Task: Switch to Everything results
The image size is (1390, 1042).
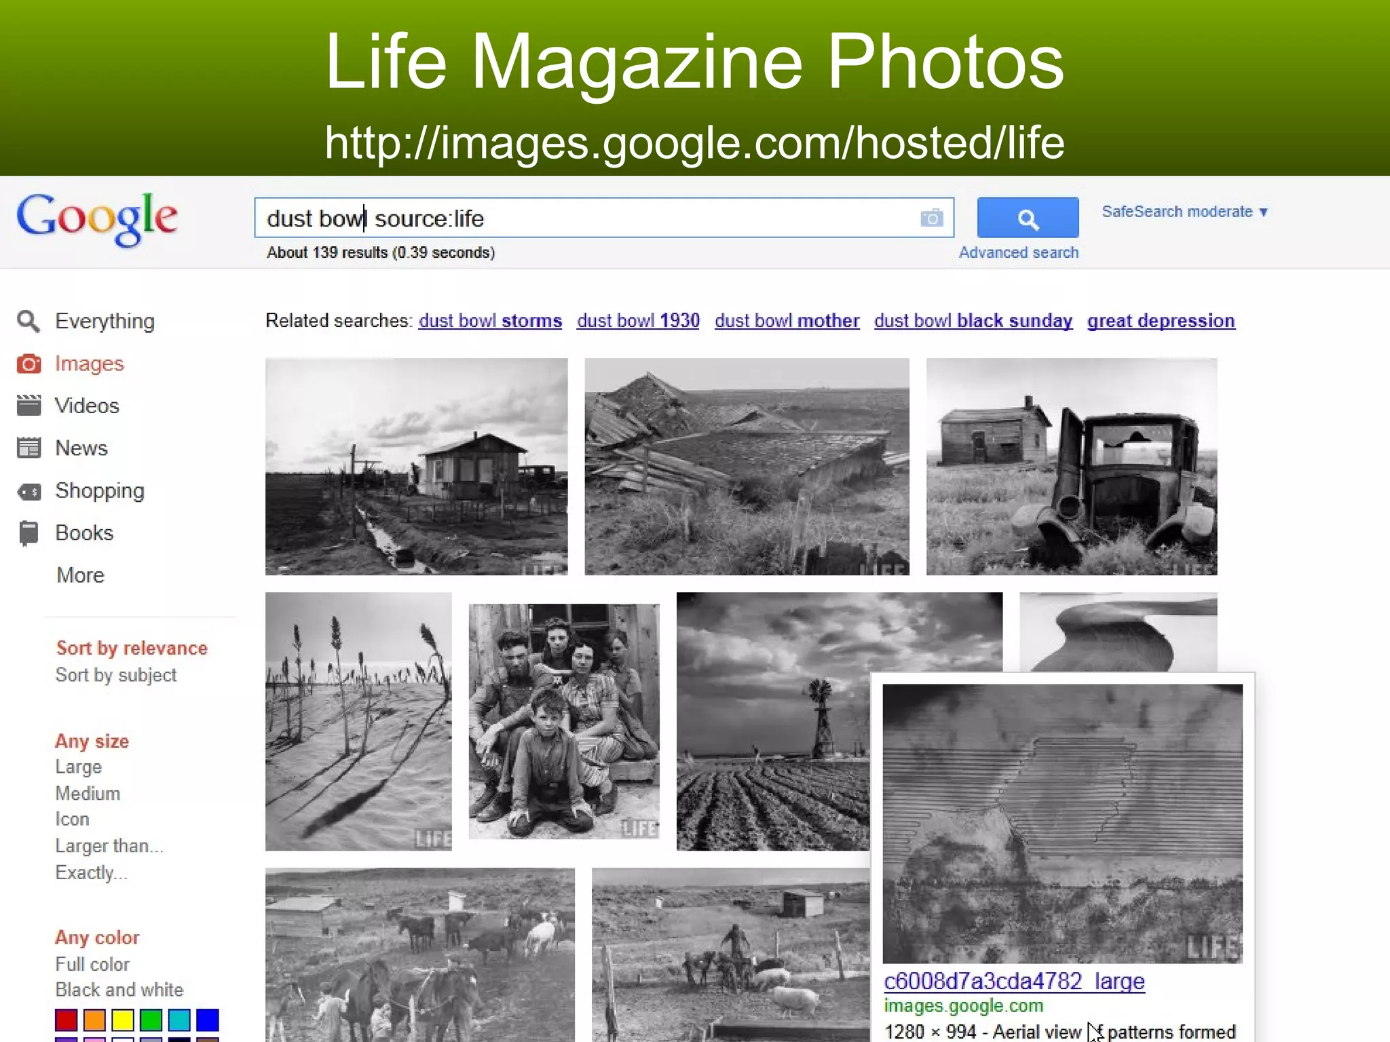Action: click(x=105, y=321)
